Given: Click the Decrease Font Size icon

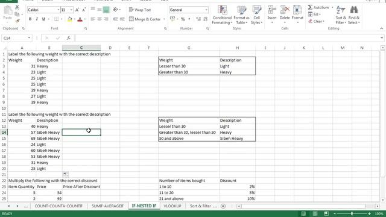Looking at the screenshot, I should coord(84,10).
